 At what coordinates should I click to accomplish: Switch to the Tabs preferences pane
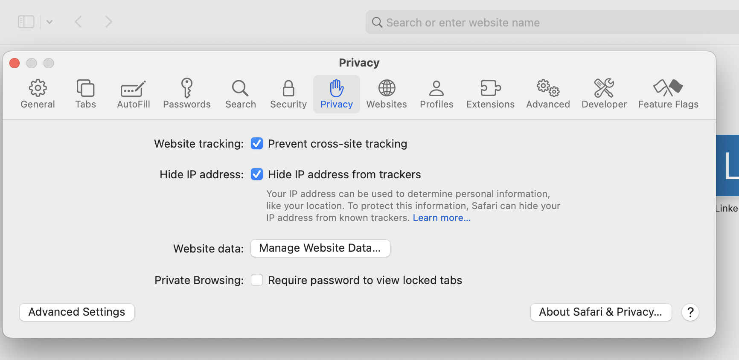point(85,94)
